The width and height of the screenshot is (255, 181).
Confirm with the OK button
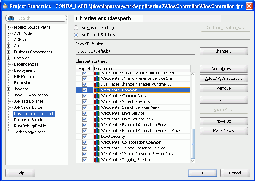pos(203,173)
